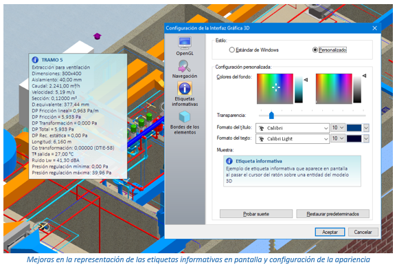
Task: Click Aceptar to confirm settings
Action: point(330,232)
